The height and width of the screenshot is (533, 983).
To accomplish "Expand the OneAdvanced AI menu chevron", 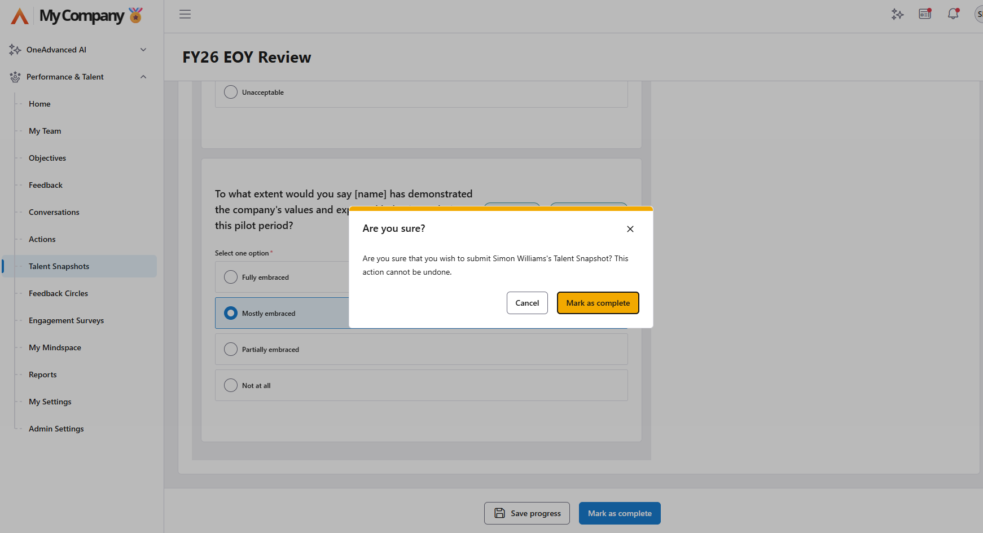I will (143, 50).
